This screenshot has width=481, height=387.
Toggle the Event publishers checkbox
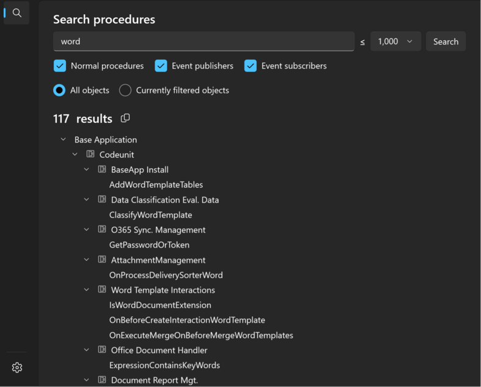pos(161,65)
